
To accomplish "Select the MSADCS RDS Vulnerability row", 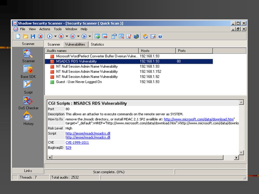I will pyautogui.click(x=129, y=61).
